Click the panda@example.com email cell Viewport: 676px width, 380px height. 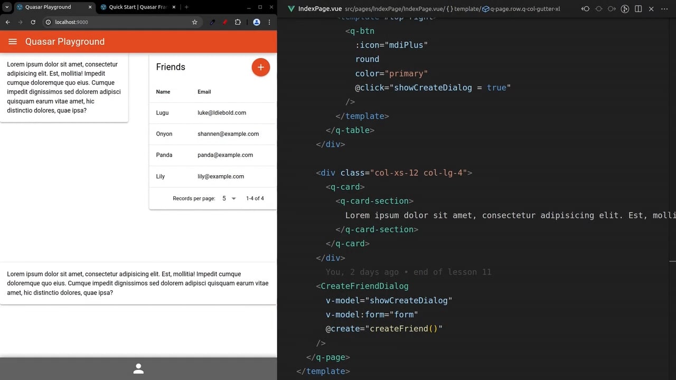(x=225, y=155)
